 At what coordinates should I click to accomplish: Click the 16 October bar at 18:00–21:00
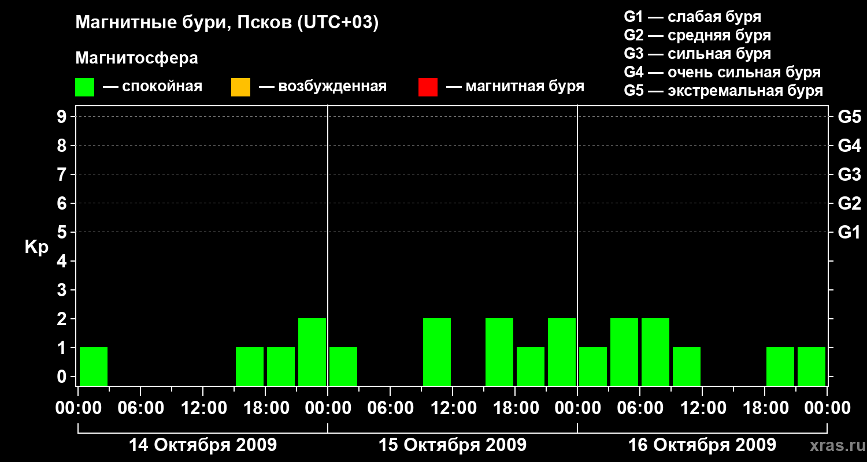tap(780, 366)
